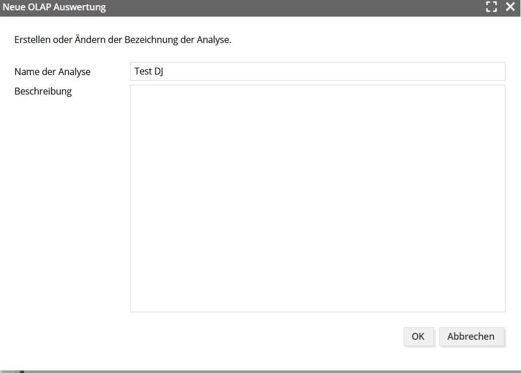521x373 pixels.
Task: Click the word 'Analyse.' in the instruction sentence
Action: (214, 40)
